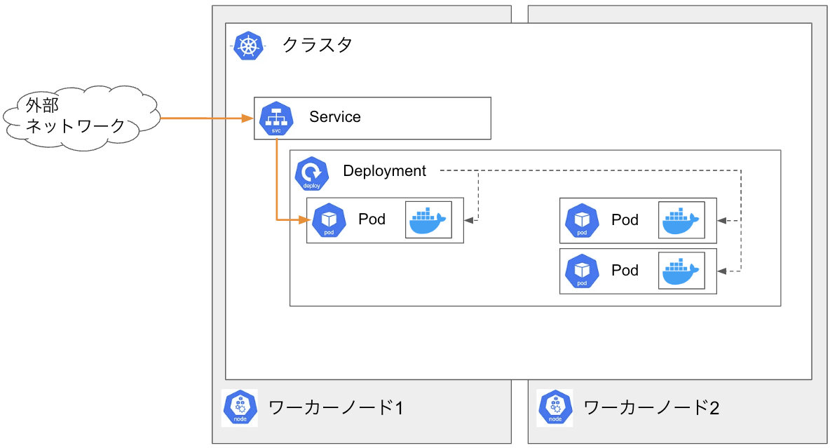
Task: Select the Service label text
Action: pos(335,117)
